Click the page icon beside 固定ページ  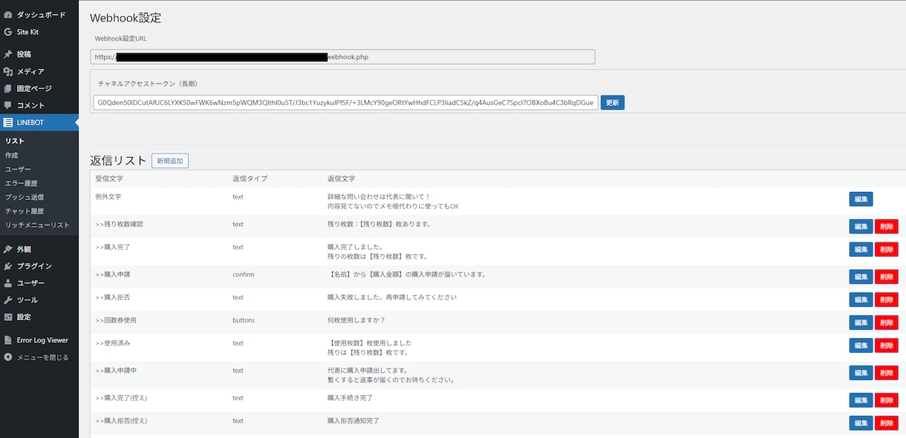click(x=7, y=88)
